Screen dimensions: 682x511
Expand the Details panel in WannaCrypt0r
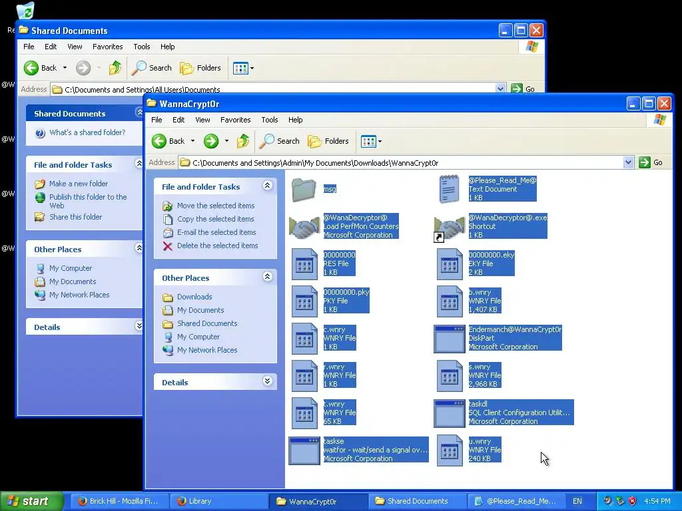pyautogui.click(x=268, y=381)
